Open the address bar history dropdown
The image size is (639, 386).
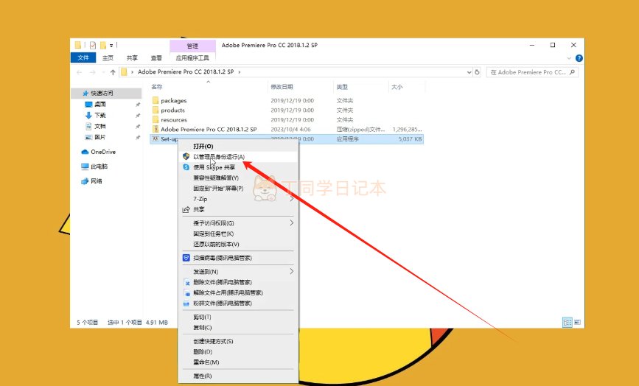point(469,72)
